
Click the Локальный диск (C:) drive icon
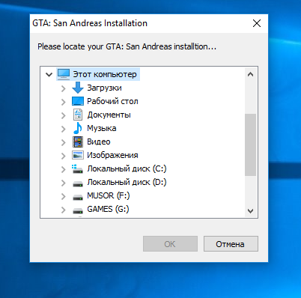77,168
